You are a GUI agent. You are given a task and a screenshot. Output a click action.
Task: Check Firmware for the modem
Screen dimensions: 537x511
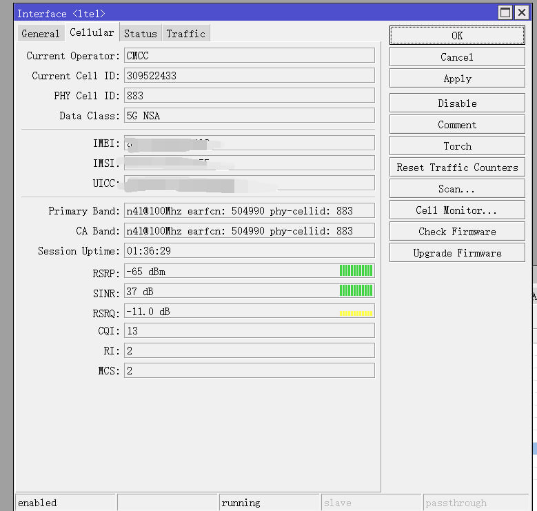tap(456, 232)
